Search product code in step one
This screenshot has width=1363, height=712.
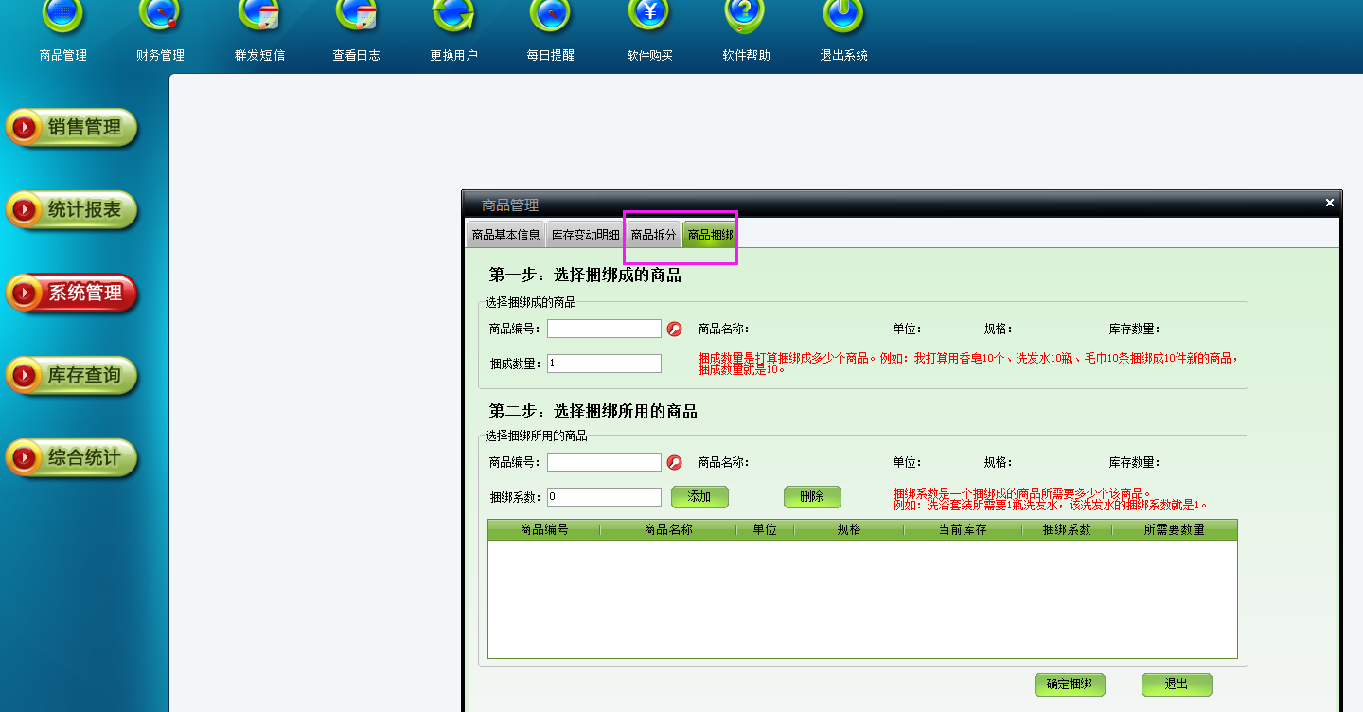674,329
